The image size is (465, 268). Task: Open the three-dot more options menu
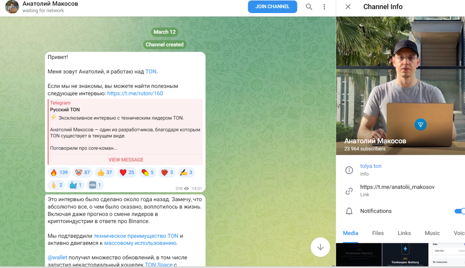coord(324,7)
